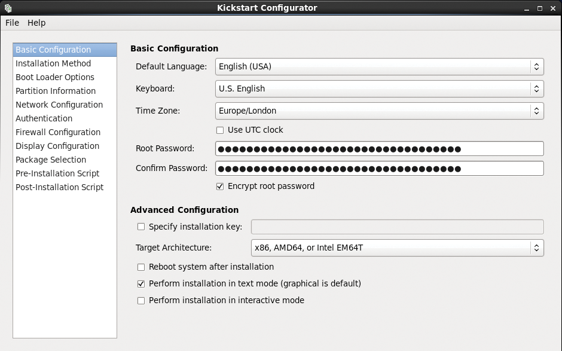This screenshot has width=562, height=351.
Task: Uncheck Encrypt root password
Action: click(220, 186)
